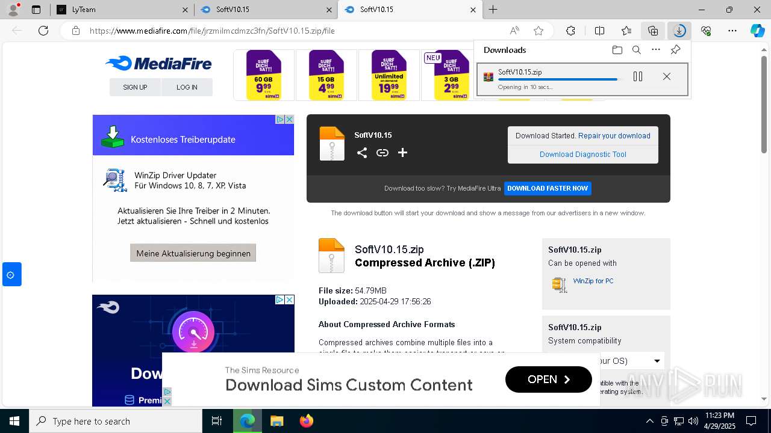Pin the Downloads panel

(675, 50)
